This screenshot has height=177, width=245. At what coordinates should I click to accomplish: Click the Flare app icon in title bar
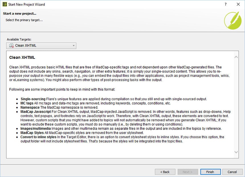(5, 4)
